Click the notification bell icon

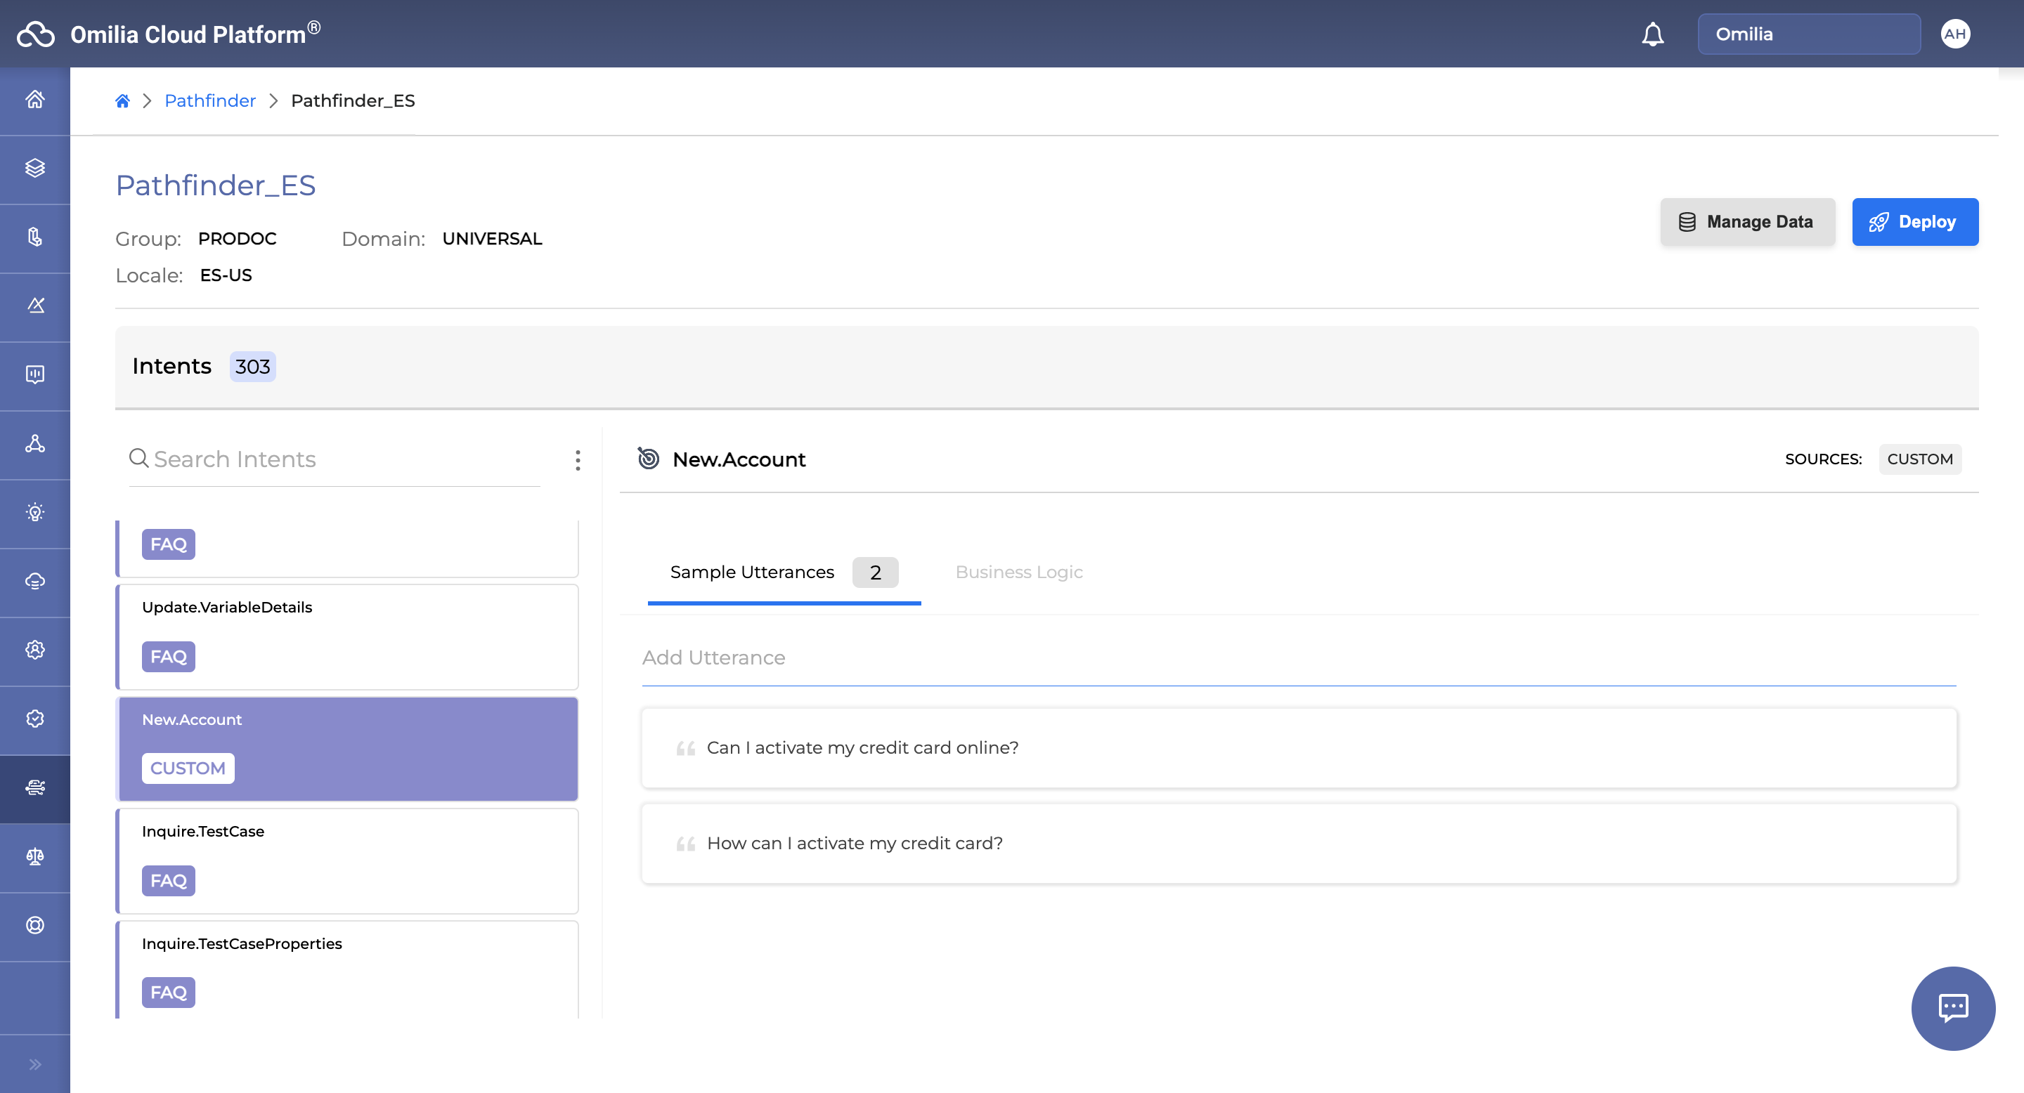tap(1652, 34)
